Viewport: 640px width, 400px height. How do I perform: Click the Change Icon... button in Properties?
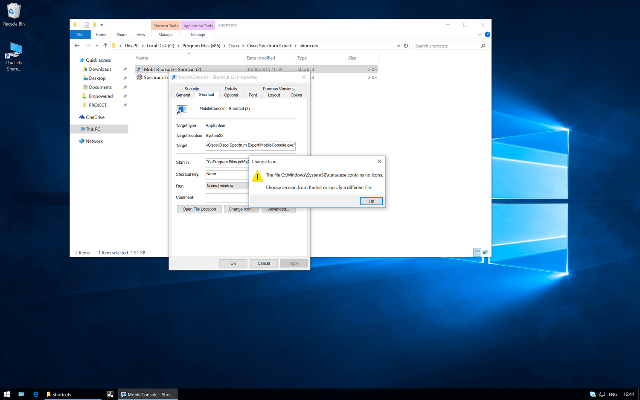pyautogui.click(x=241, y=209)
